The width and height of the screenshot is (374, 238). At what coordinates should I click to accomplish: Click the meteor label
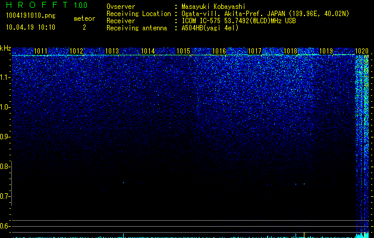84,18
